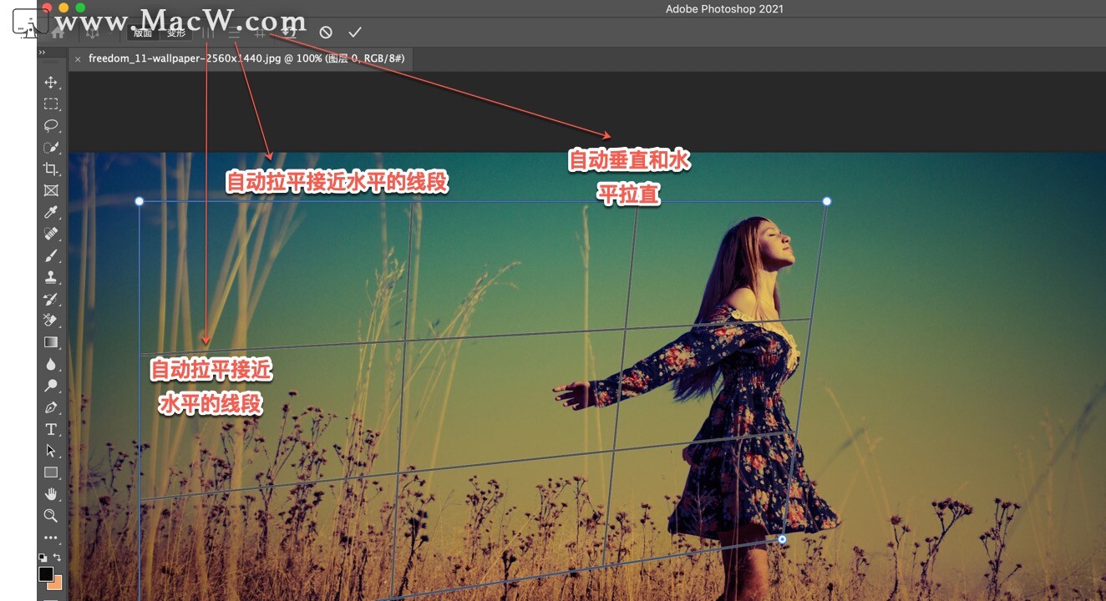Open the Edit Toolbar ellipsis menu
1106x601 pixels.
click(52, 538)
